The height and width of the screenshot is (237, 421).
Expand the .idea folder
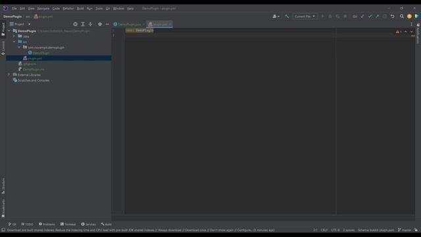click(14, 36)
